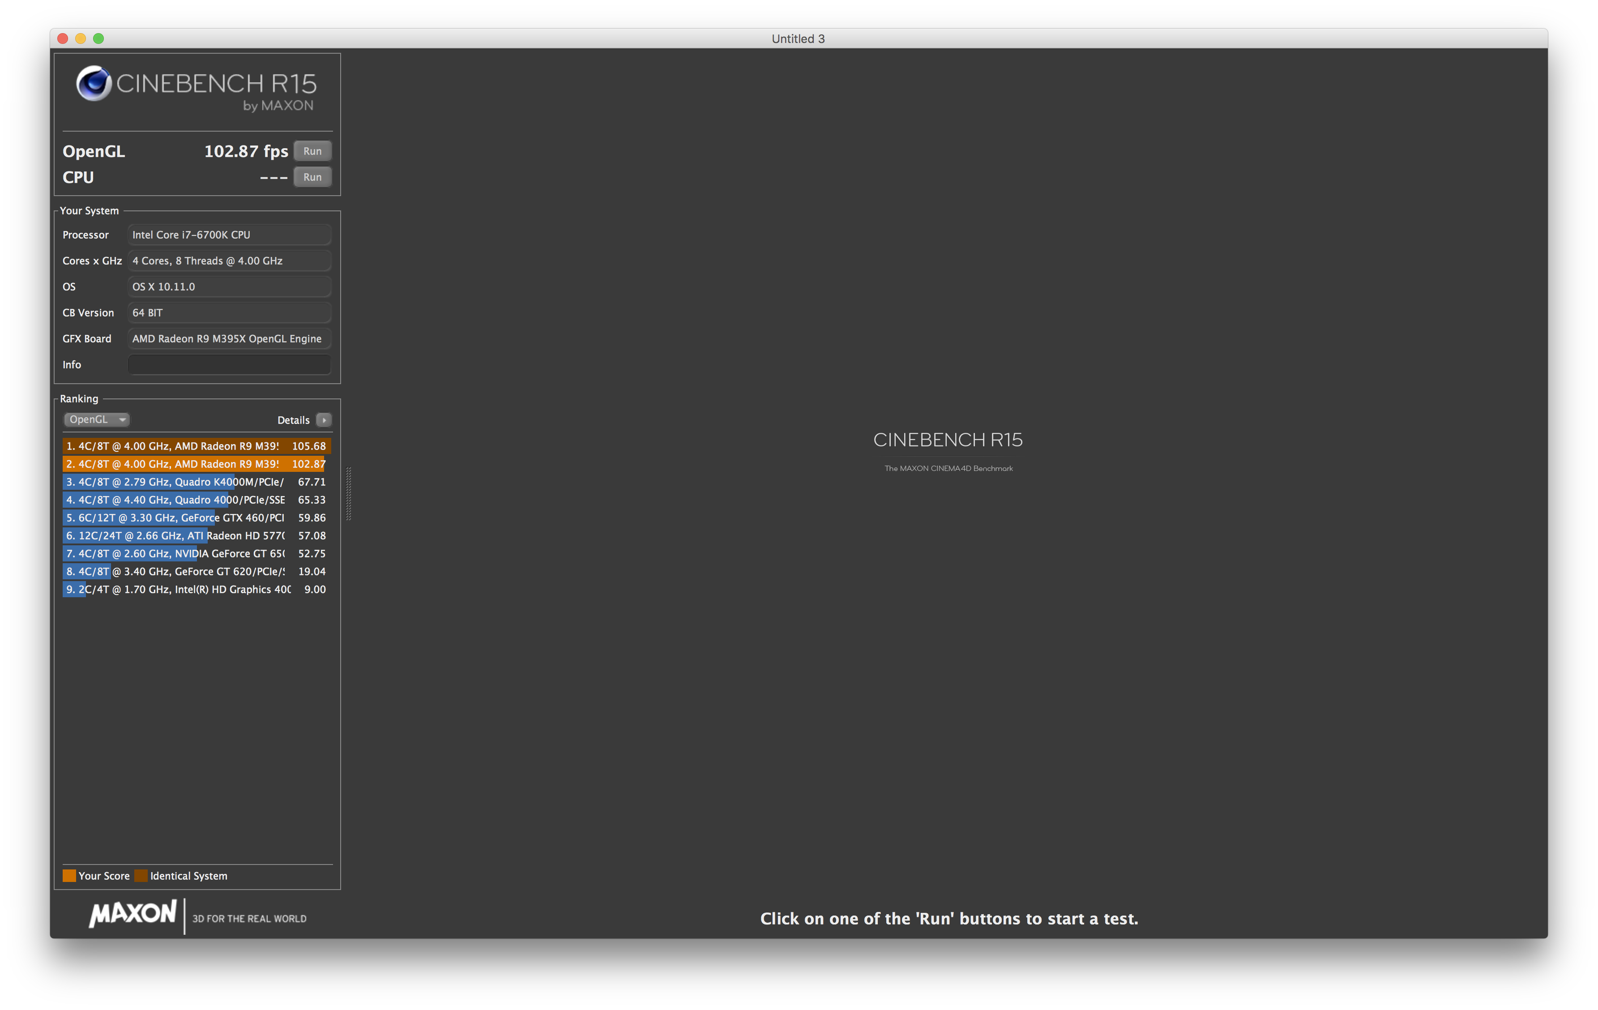
Task: Run the OpenGL benchmark test
Action: 312,151
